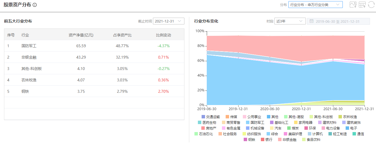This screenshot has width=376, height=146.
Task: Open the 截止时间 date dropdown
Action: click(x=169, y=21)
